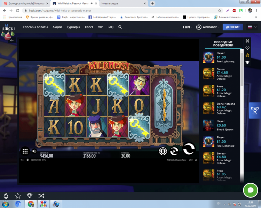
Task: Click the yellow stopwatch icon in side panel
Action: point(247,55)
